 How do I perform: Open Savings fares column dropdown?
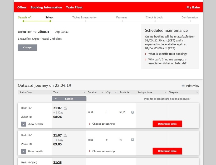[165, 92]
